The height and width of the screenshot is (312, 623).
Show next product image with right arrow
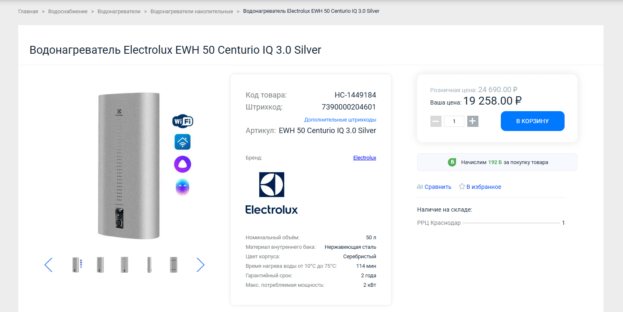click(200, 265)
